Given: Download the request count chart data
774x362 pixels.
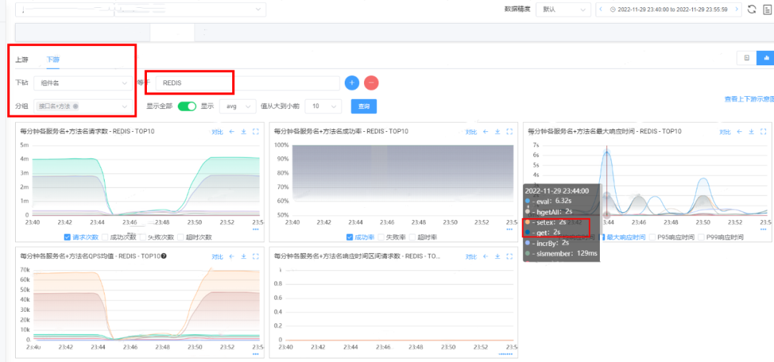Looking at the screenshot, I should 244,132.
